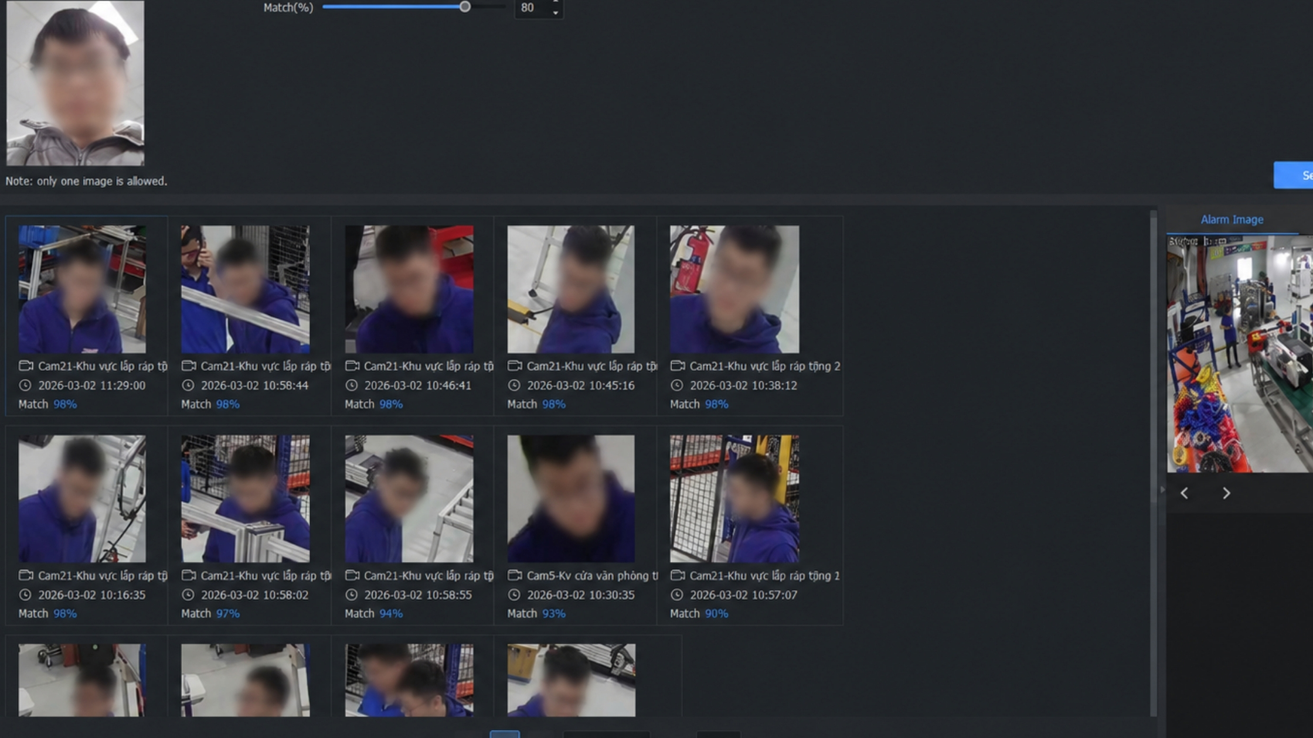Show the next alarm image with the right arrow

[1226, 493]
